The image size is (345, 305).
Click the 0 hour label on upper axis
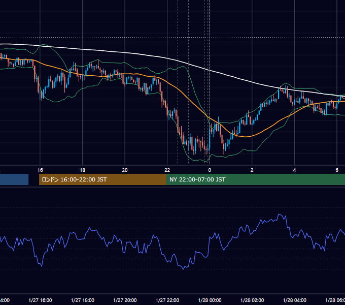tap(210, 170)
